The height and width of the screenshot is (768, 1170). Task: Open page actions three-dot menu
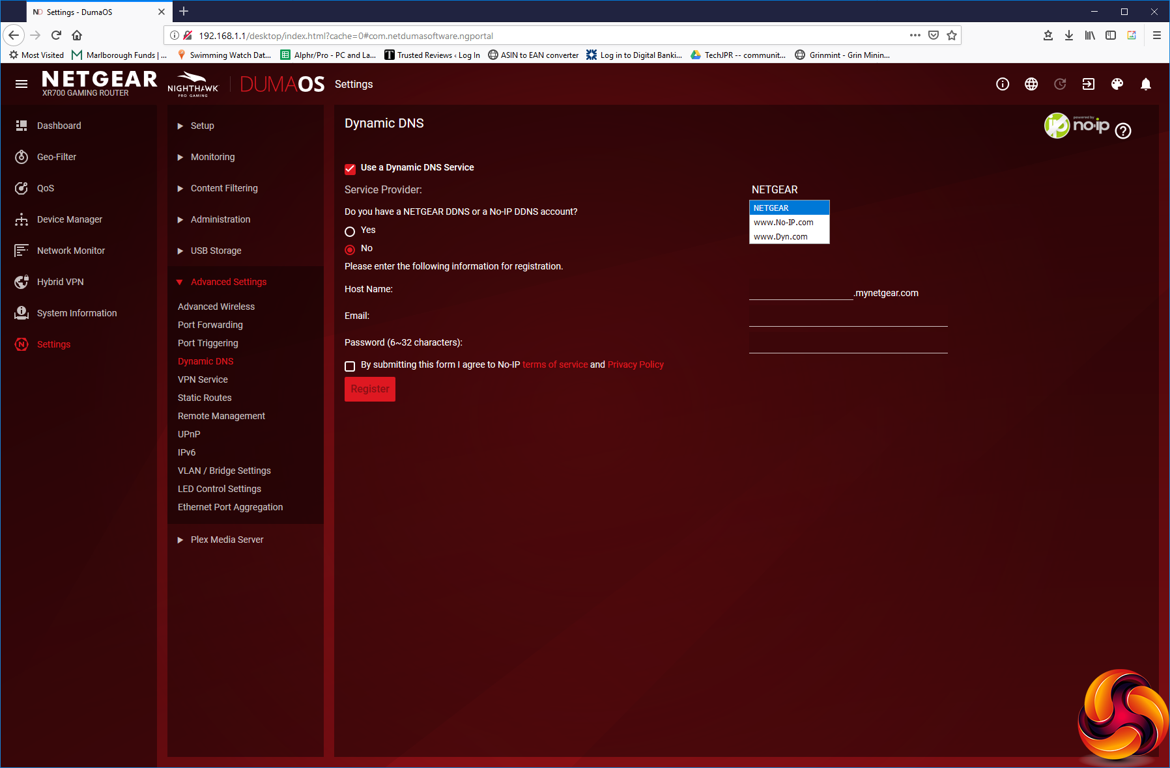(915, 35)
